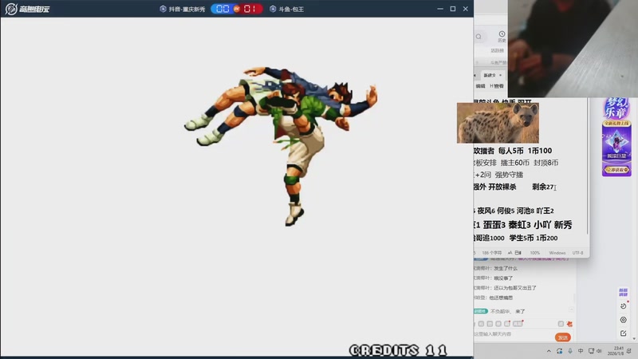
Task: Click the line 夜风6 何俊5 河池8 吖王2
Action: 515,211
